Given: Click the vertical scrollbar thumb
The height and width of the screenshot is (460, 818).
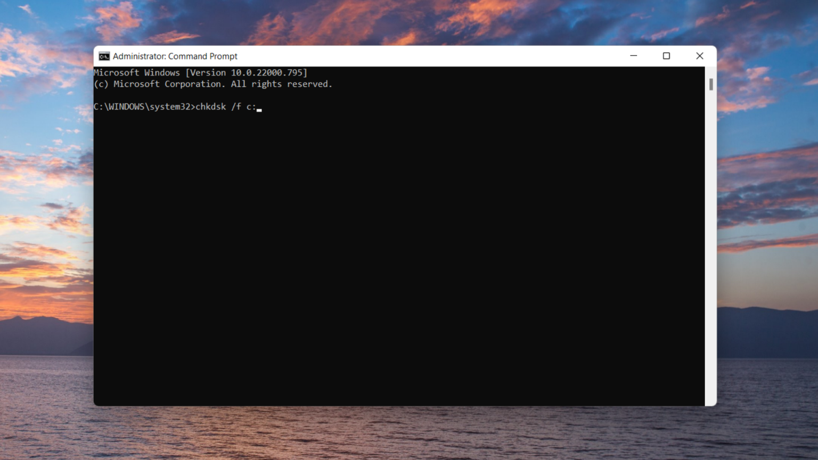Looking at the screenshot, I should 710,84.
